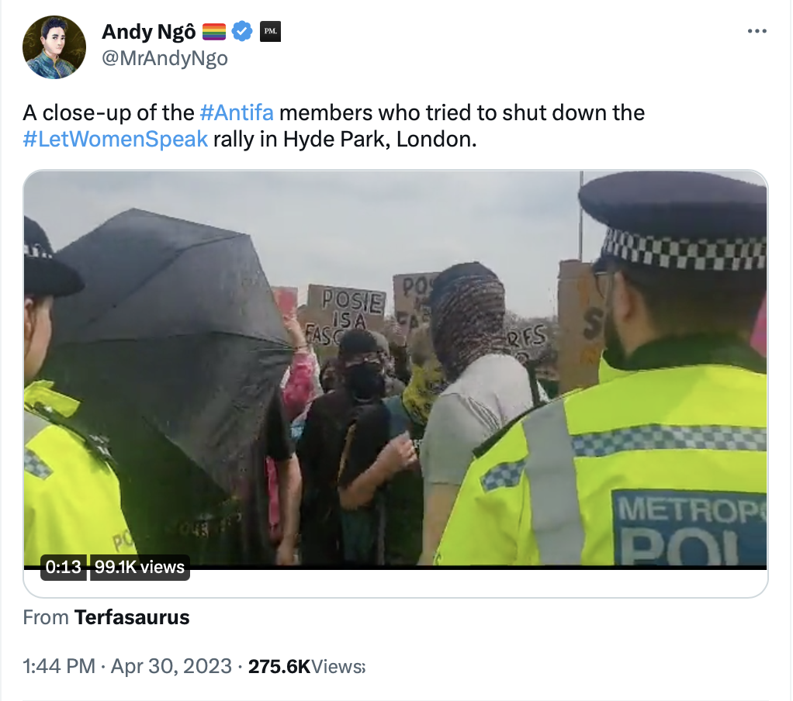Click the Apr 30, 2023 date
This screenshot has height=701, width=793.
171,666
